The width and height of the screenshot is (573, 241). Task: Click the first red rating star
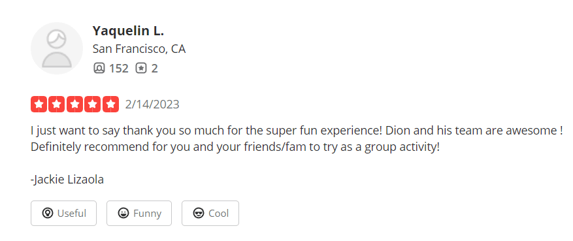click(x=39, y=104)
